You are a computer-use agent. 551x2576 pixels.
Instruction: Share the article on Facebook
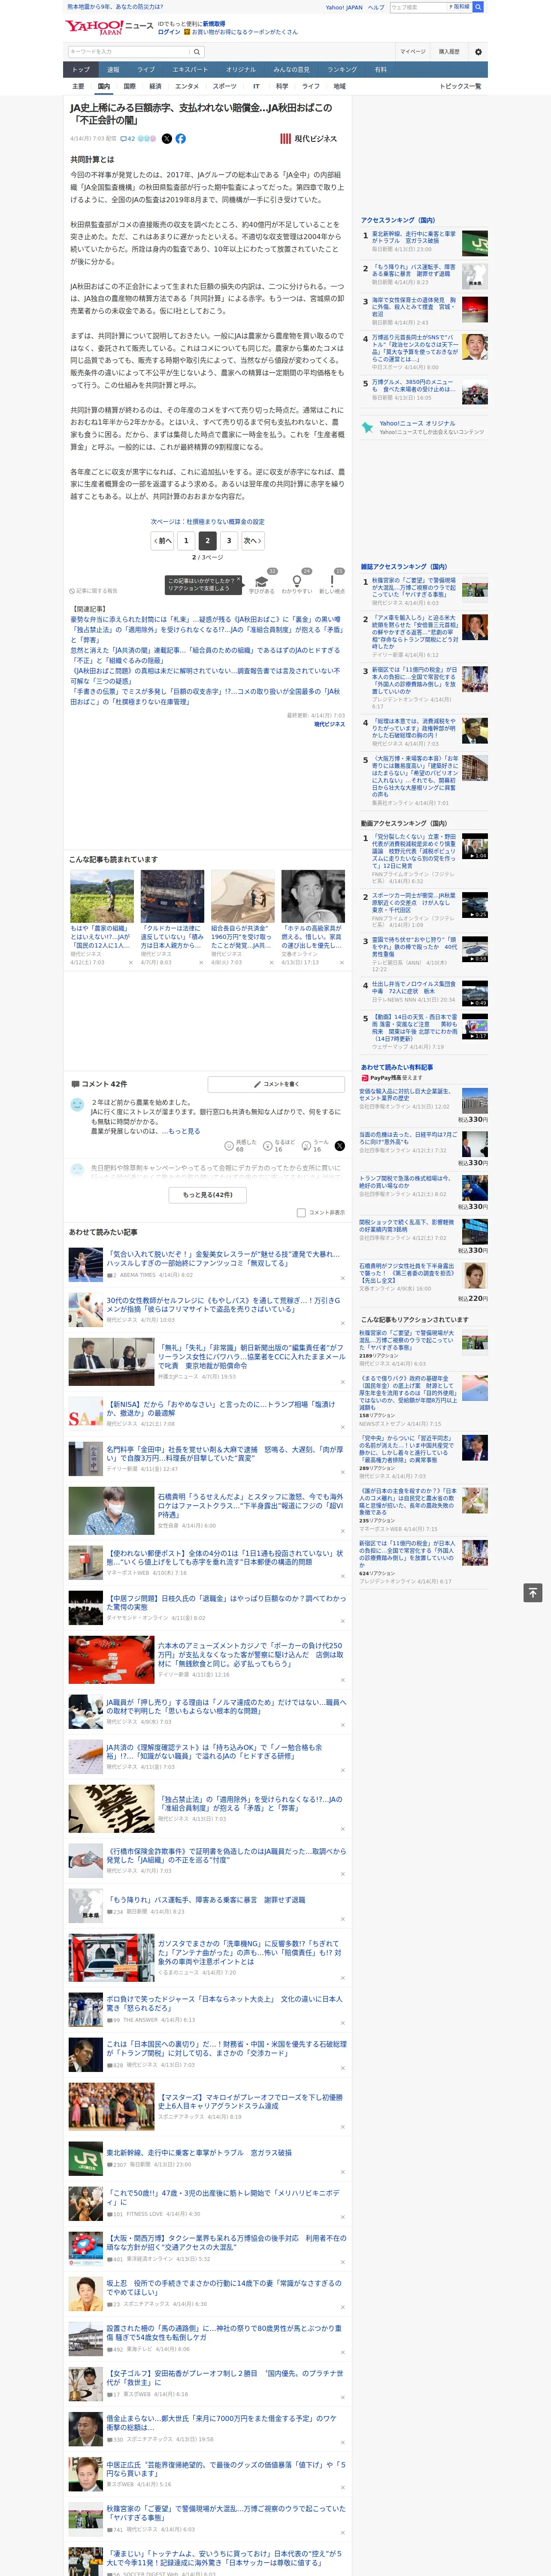(x=181, y=139)
